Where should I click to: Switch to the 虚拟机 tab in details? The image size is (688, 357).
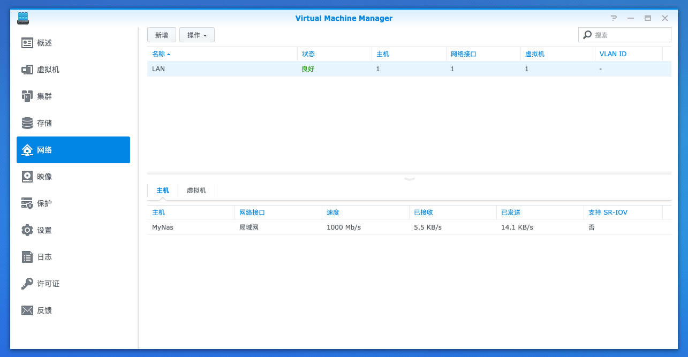pos(196,191)
